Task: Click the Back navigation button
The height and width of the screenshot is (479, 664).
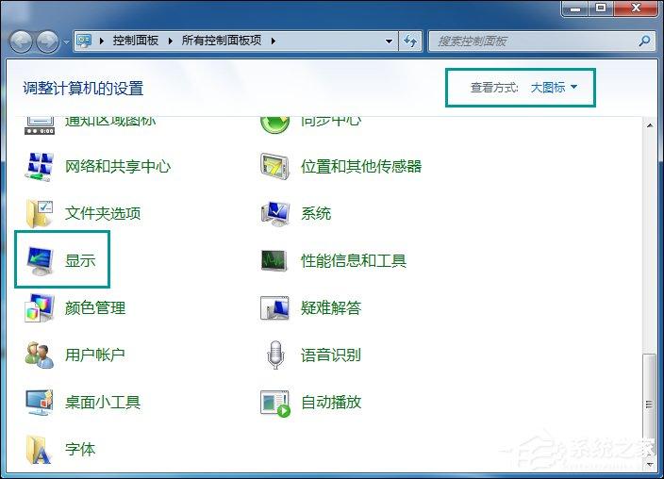Action: 23,41
